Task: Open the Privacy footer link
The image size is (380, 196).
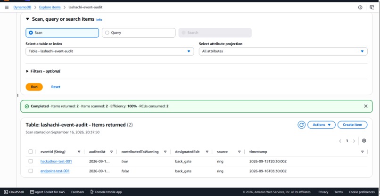Action: pos(323,192)
